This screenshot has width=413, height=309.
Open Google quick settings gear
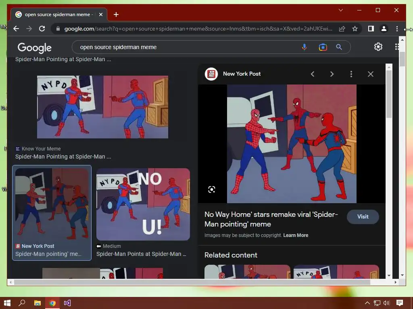378,47
